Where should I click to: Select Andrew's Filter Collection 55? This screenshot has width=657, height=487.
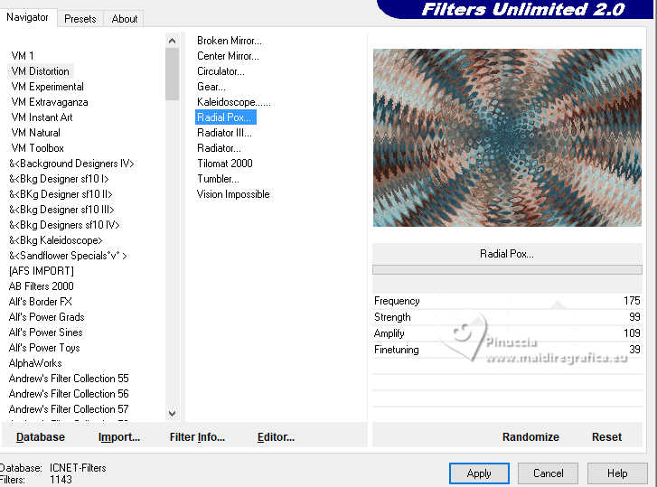click(69, 379)
